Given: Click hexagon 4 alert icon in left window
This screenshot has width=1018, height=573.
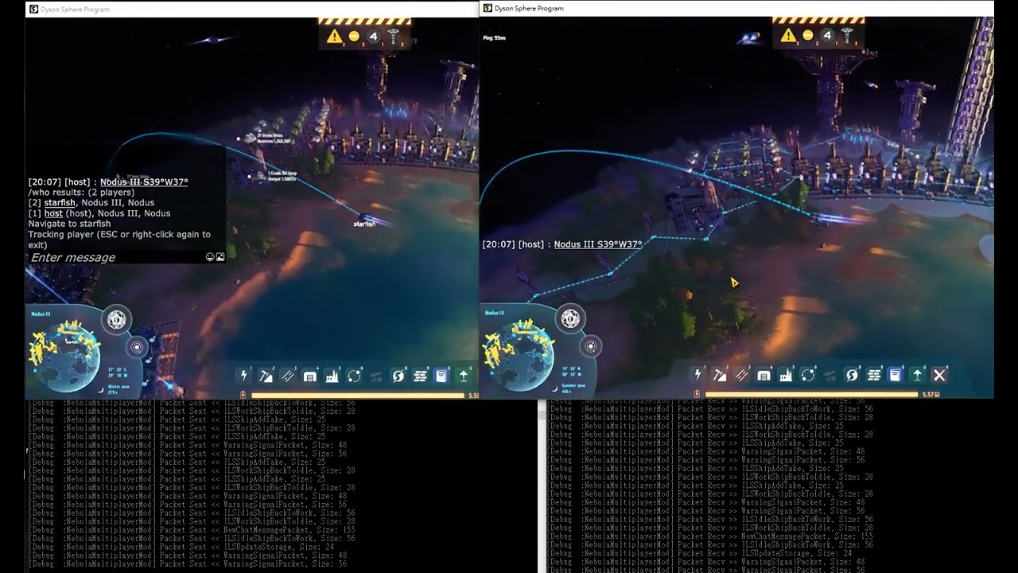Looking at the screenshot, I should click(x=373, y=36).
